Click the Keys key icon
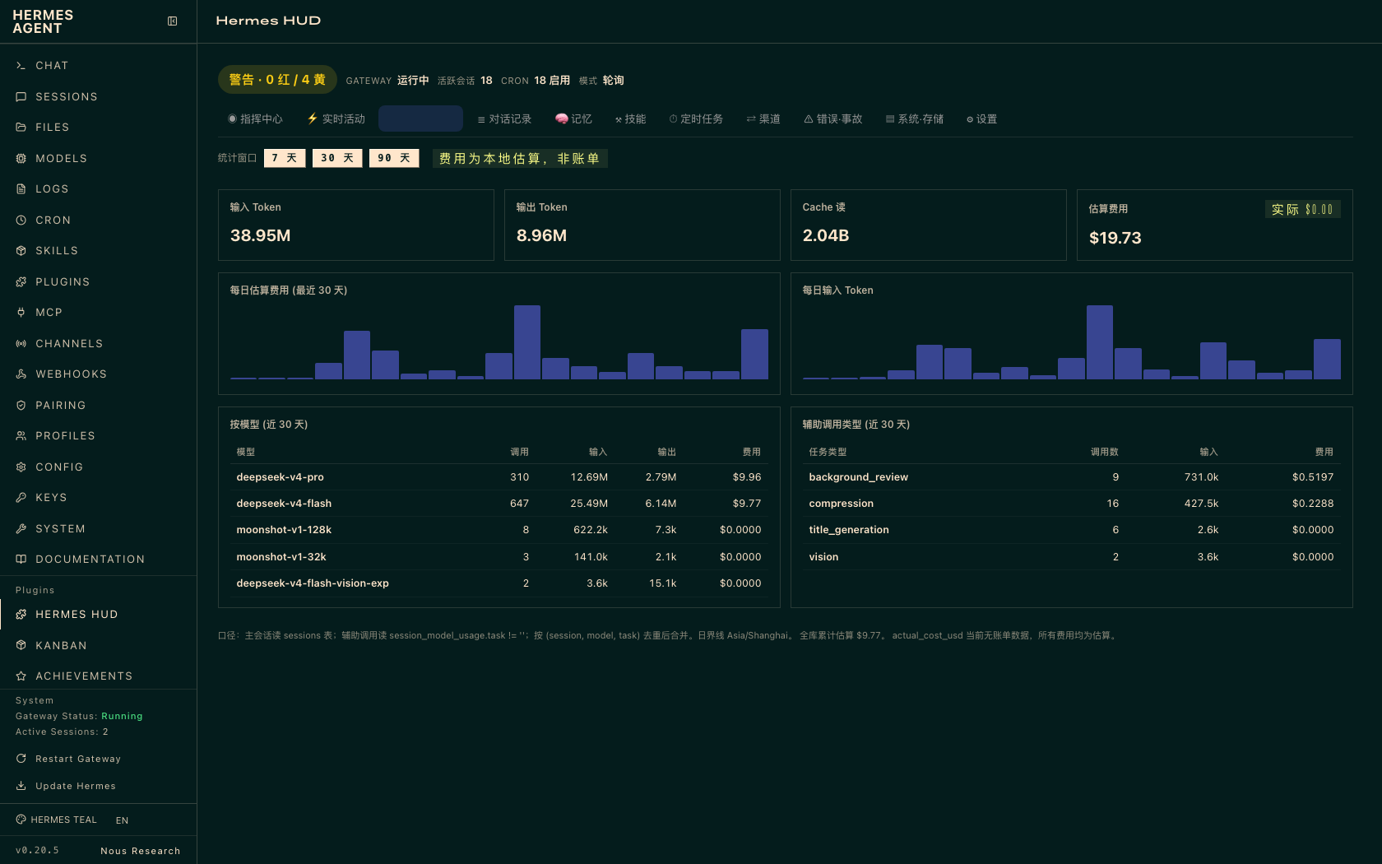 [x=21, y=498]
